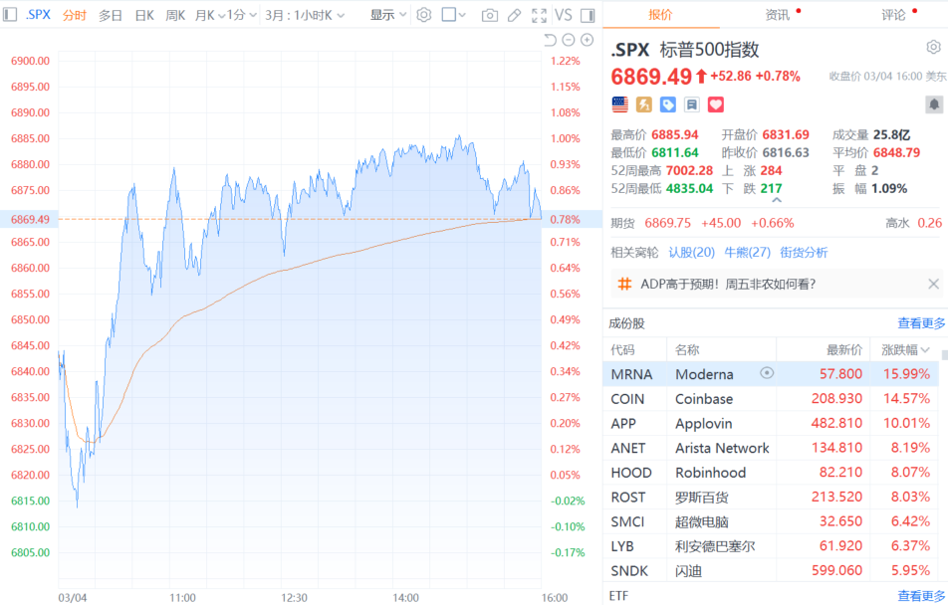Image resolution: width=948 pixels, height=605 pixels.
Task: Enter fullscreen chart mode
Action: 539,15
